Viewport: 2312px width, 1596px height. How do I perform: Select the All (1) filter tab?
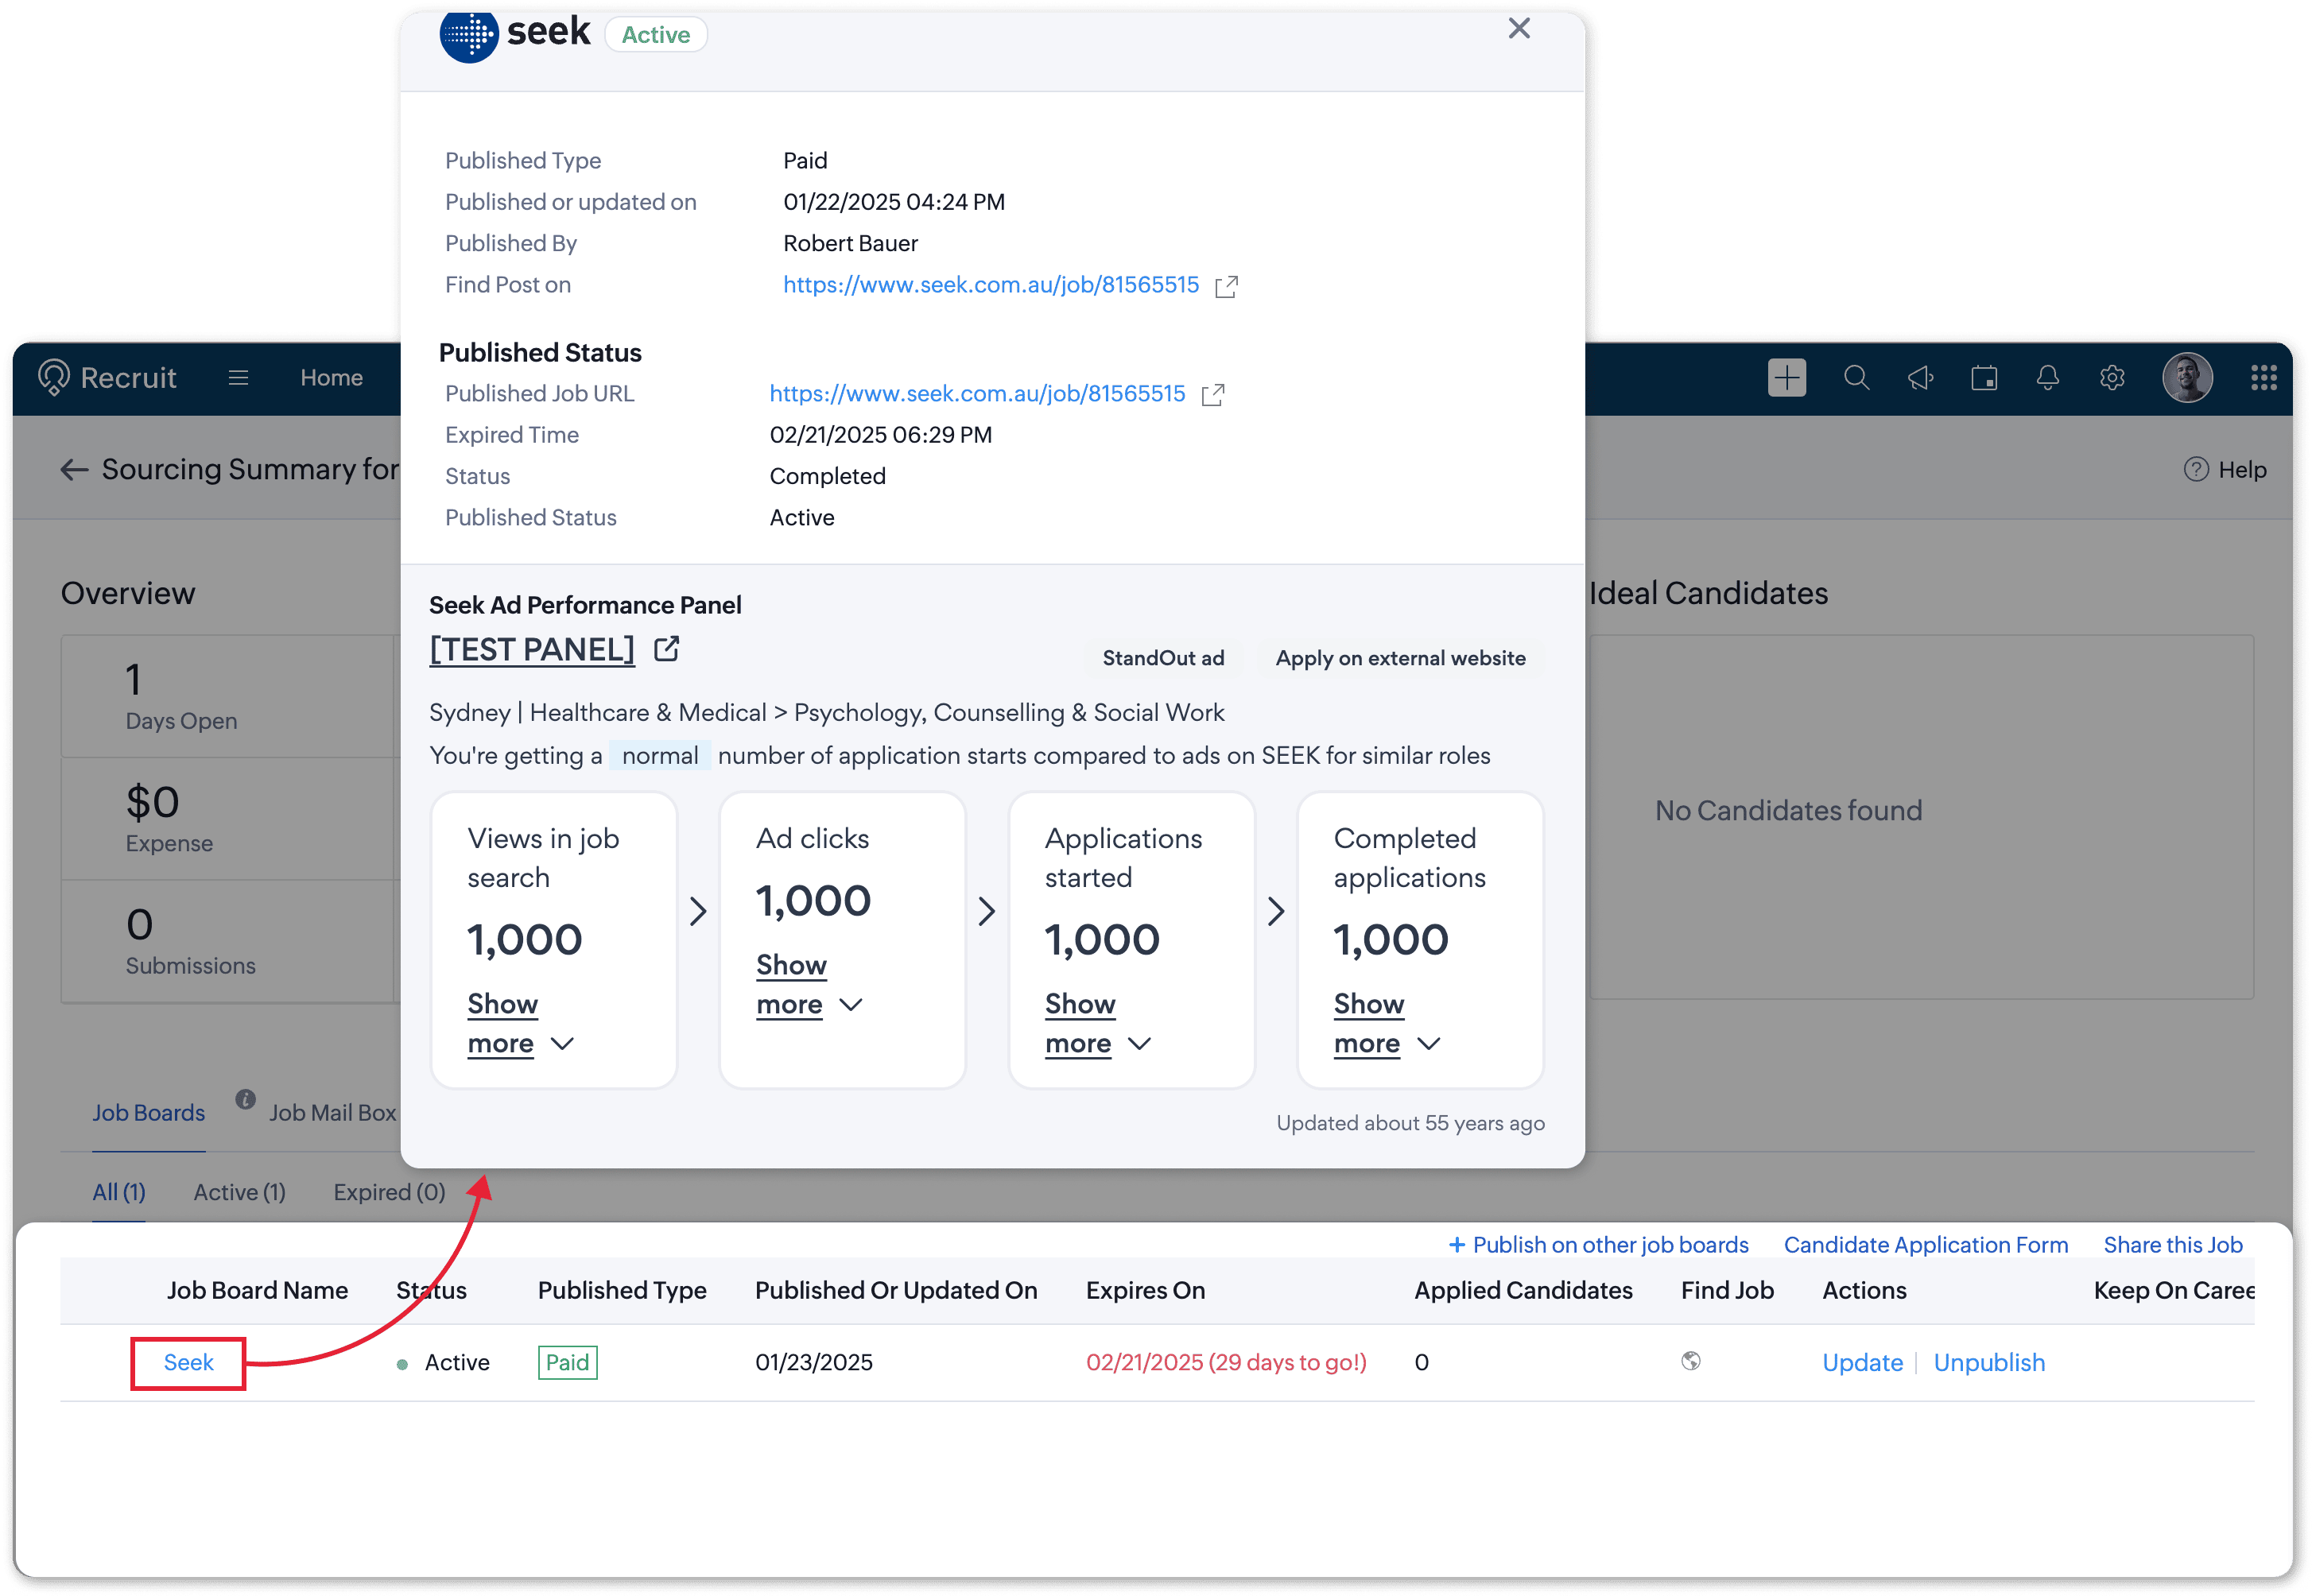pos(119,1192)
